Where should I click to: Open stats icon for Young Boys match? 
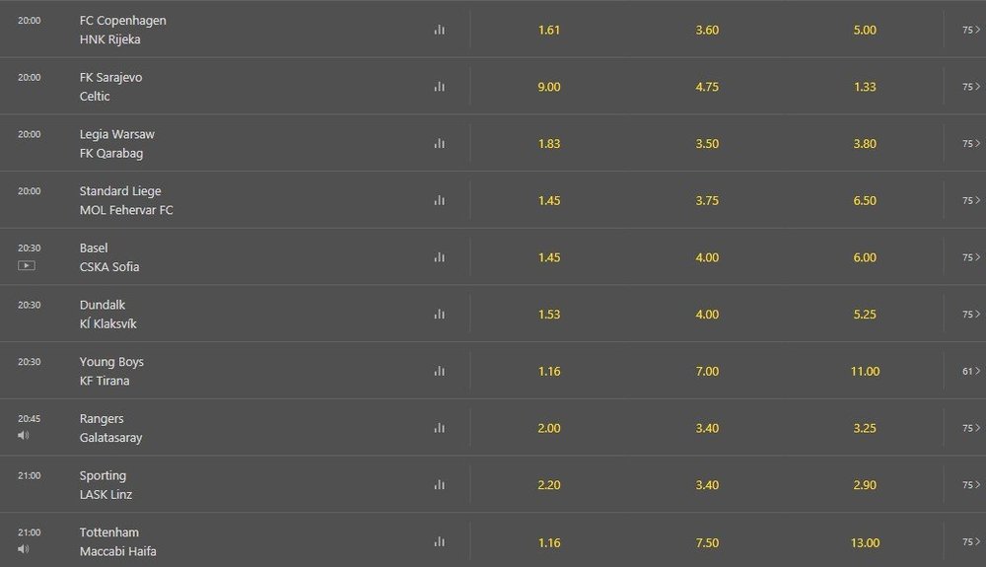point(440,371)
